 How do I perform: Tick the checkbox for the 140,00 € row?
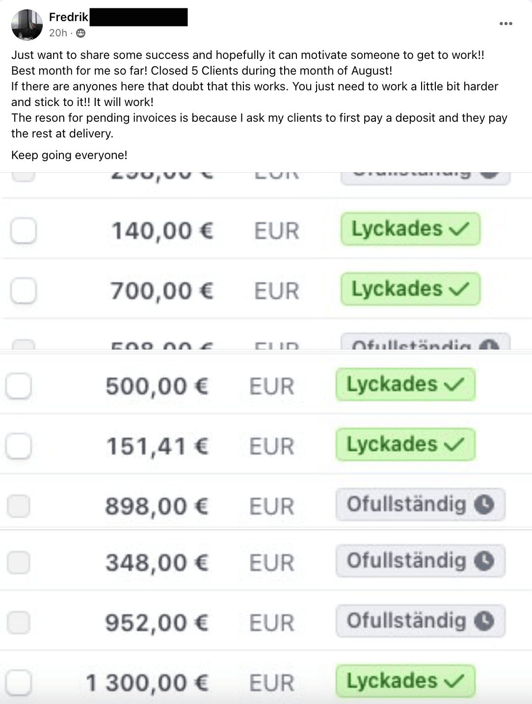coord(24,230)
